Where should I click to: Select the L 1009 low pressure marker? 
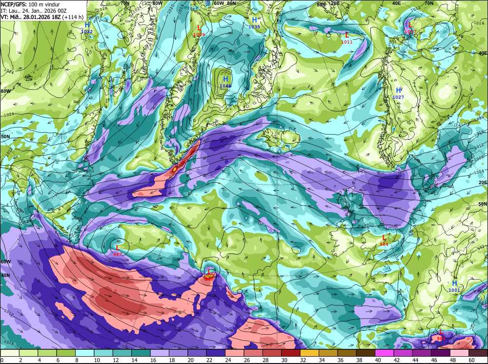[x=199, y=31]
